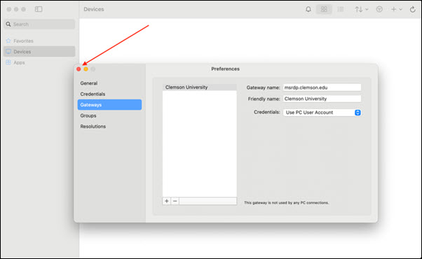Screen dimensions: 422x259
Task: Open the filter icon in Devices toolbar
Action: tap(379, 9)
